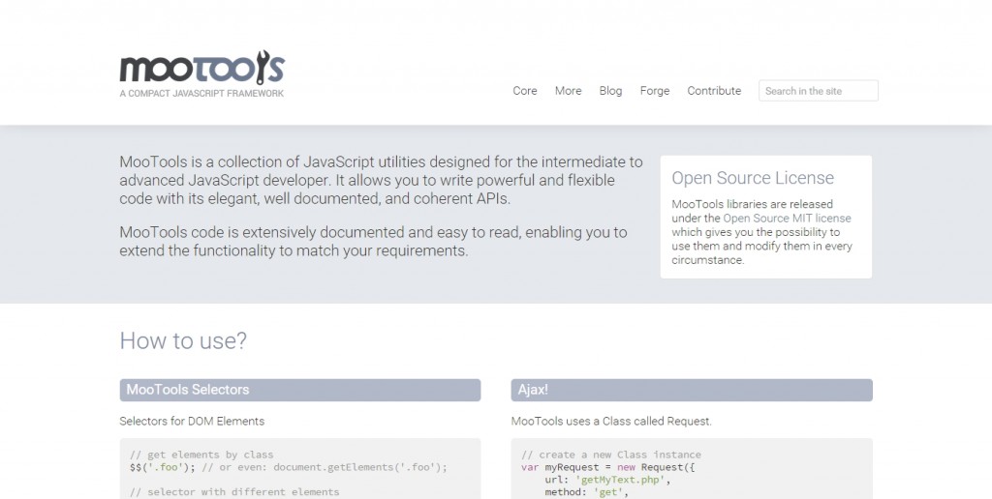Focus the Search in the site field
This screenshot has width=992, height=499.
pyautogui.click(x=818, y=90)
